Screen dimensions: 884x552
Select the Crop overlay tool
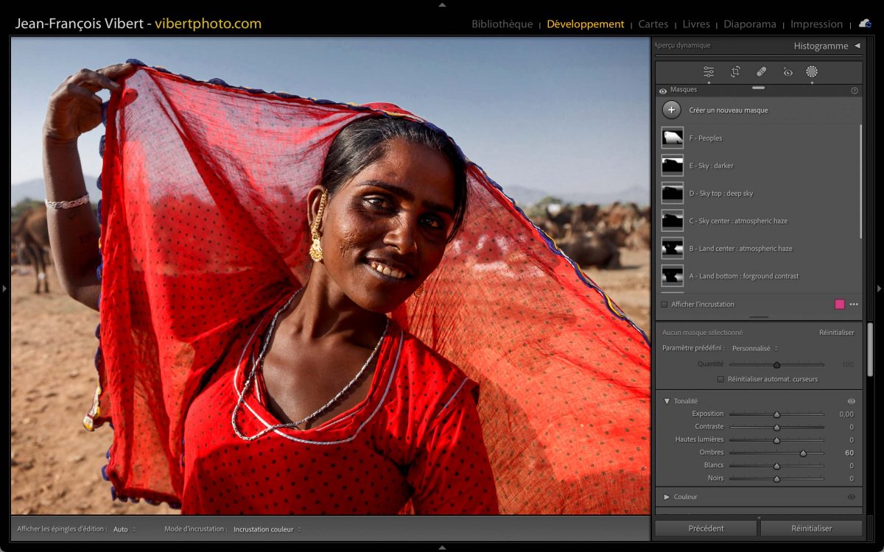(735, 71)
